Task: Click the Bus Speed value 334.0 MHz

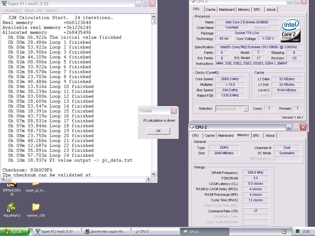Action: (x=230, y=90)
